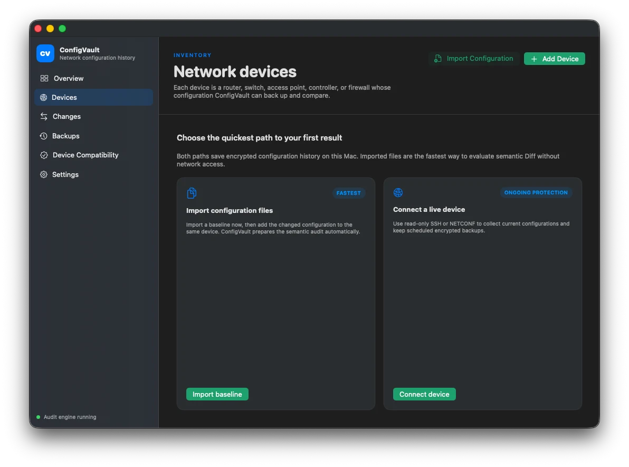Screen dimensions: 629x467
Task: Click the Overview grid icon in sidebar
Action: 44,78
